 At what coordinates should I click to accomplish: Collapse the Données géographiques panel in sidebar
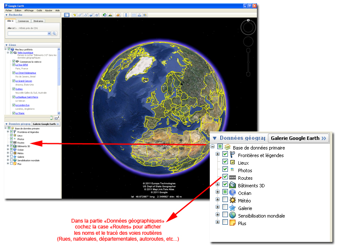point(6,124)
